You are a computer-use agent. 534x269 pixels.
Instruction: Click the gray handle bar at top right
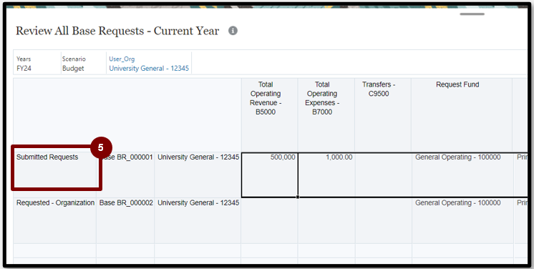pos(472,14)
